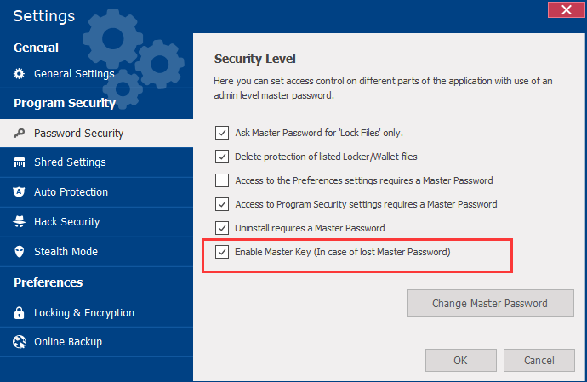587x382 pixels.
Task: Click the Locking & Encryption padlock icon
Action: pyautogui.click(x=20, y=313)
